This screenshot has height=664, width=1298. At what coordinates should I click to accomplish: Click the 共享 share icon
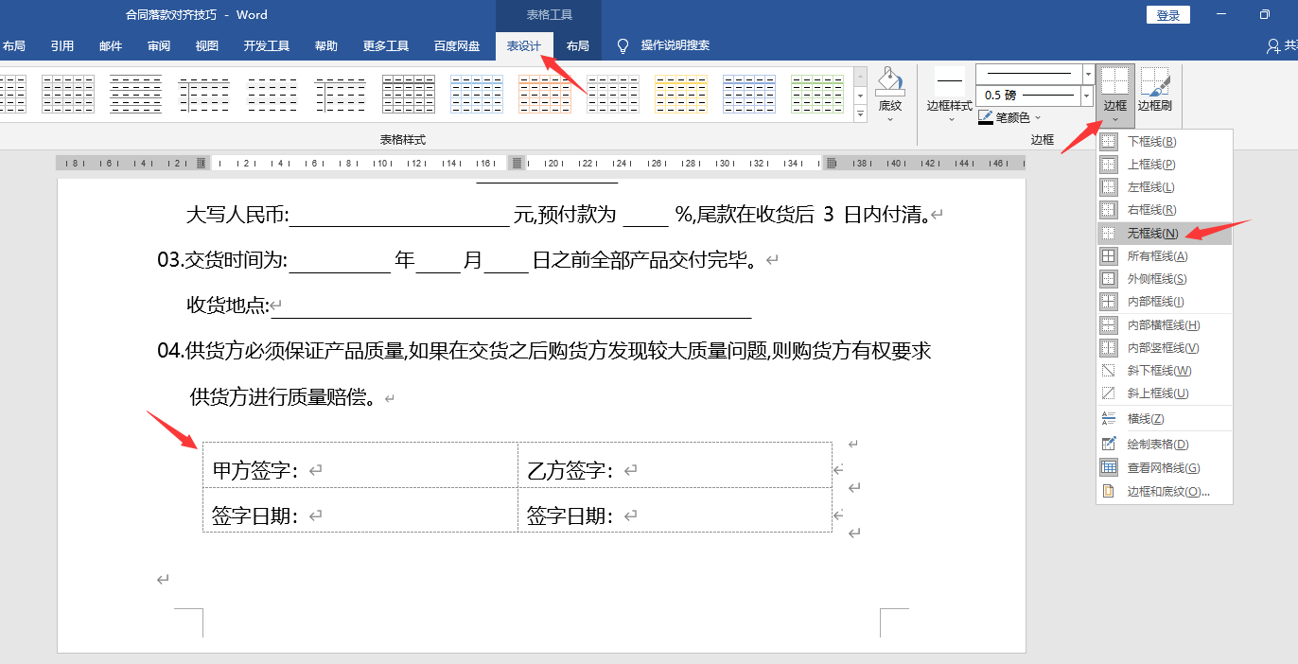coord(1274,45)
